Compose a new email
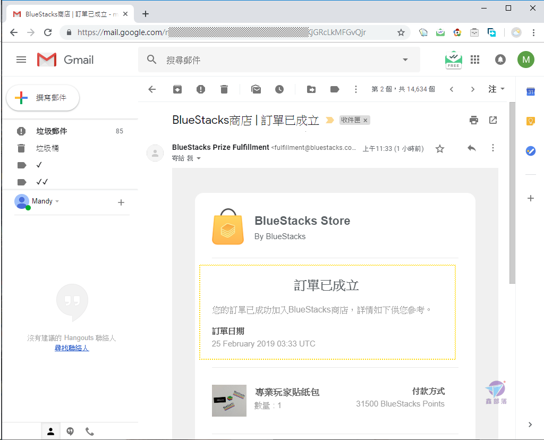This screenshot has height=440, width=544. [x=42, y=98]
